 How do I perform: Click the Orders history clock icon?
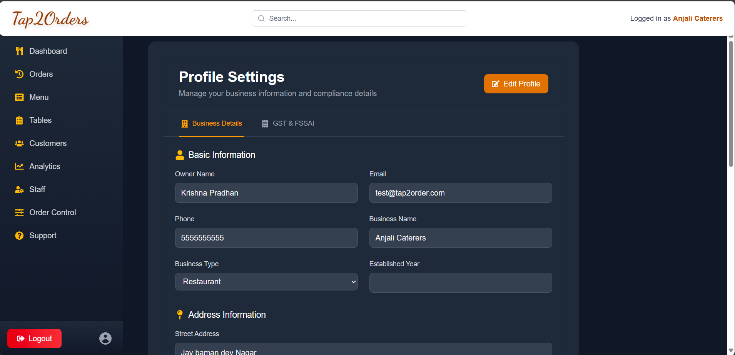point(19,74)
